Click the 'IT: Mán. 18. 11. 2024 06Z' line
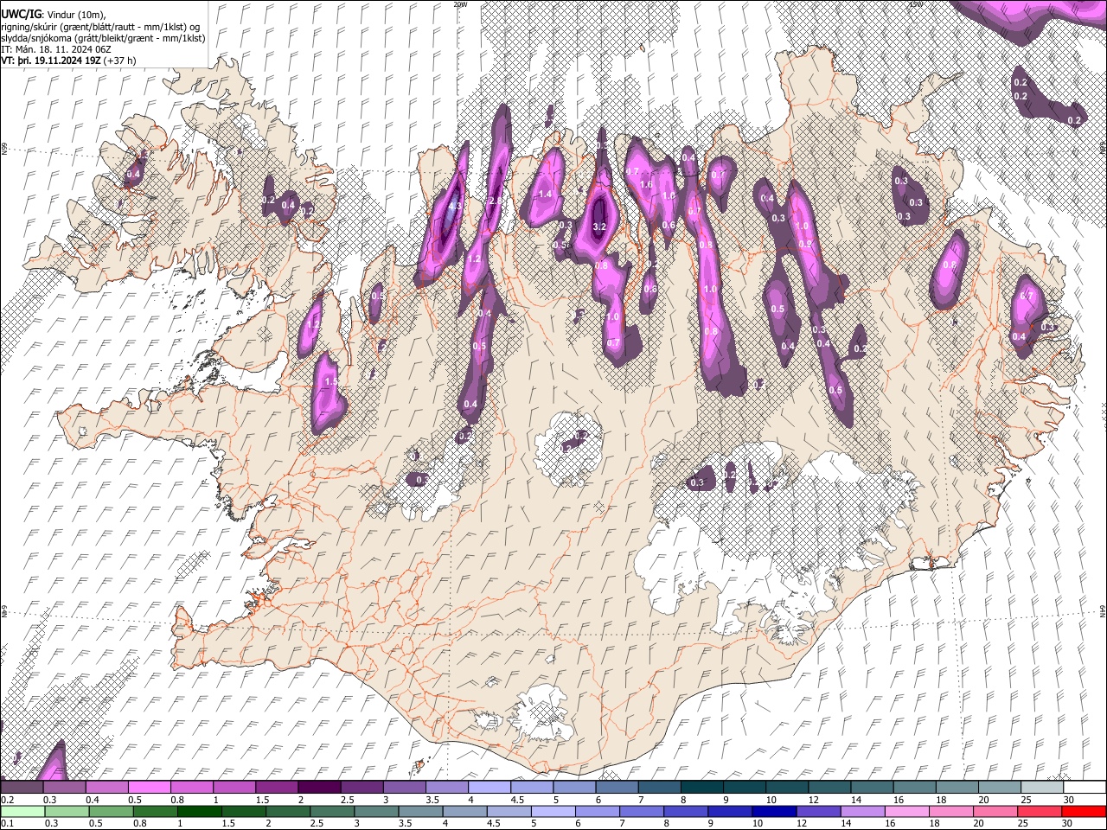 55,49
